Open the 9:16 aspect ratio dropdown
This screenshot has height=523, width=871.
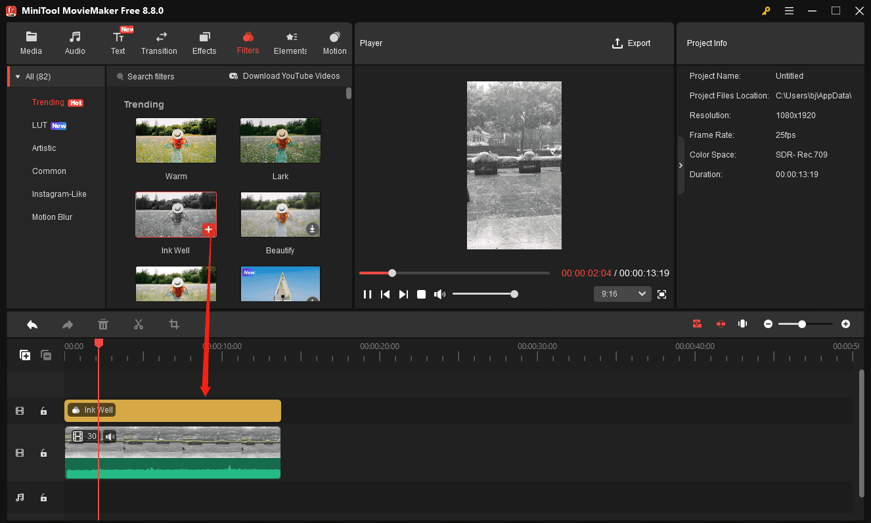point(622,294)
